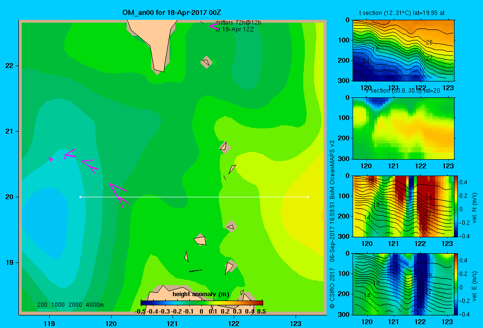Click the blue negative anomaly region west of transect
Viewport: 483px width, 328px height.
click(x=46, y=221)
